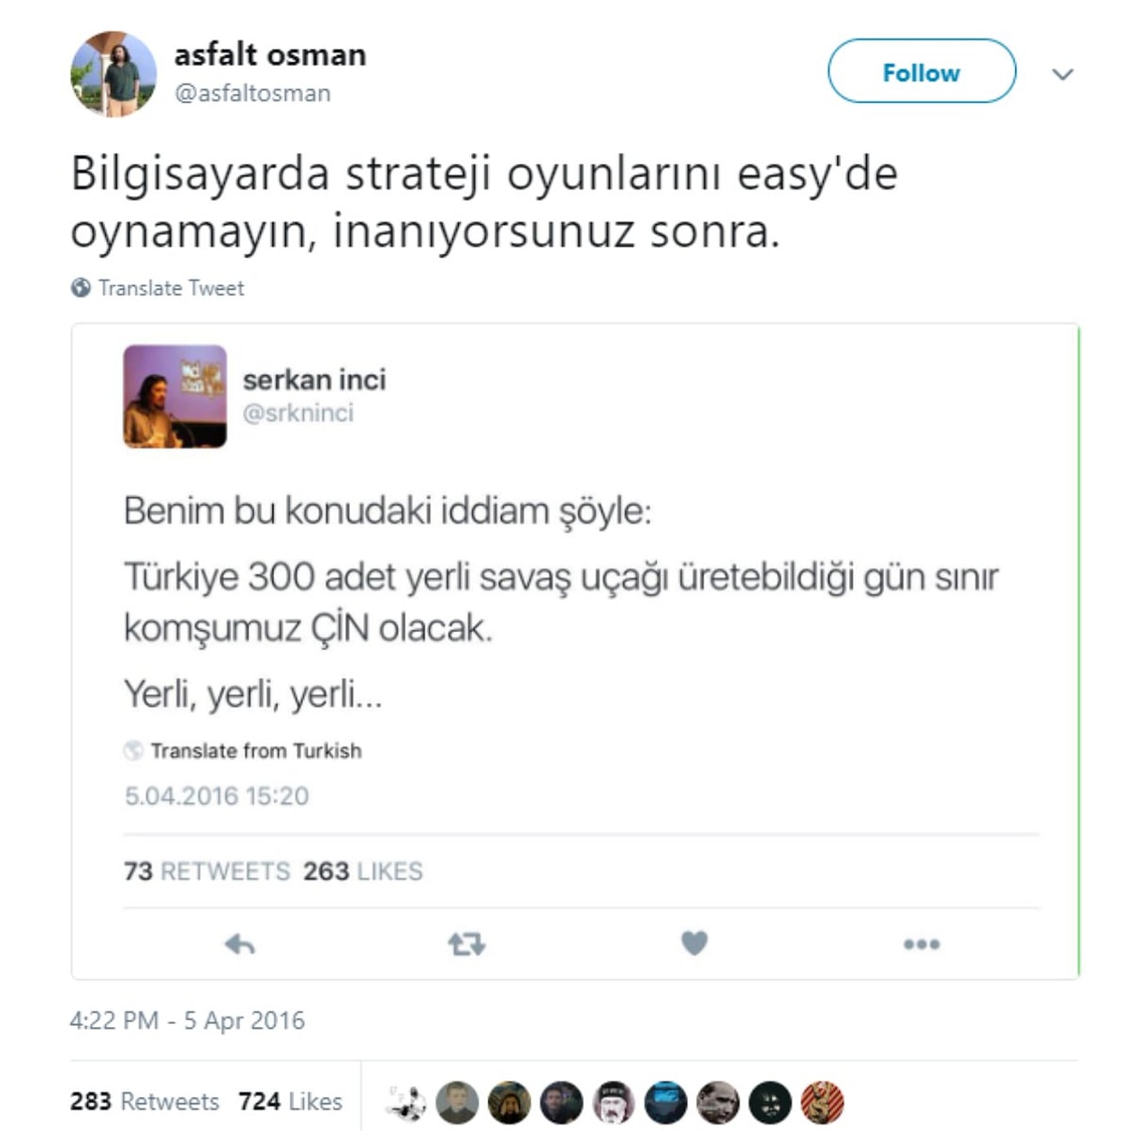Click the 4:22 PM - 5 Apr 2016 timestamp
1126x1131 pixels.
pos(188,1020)
